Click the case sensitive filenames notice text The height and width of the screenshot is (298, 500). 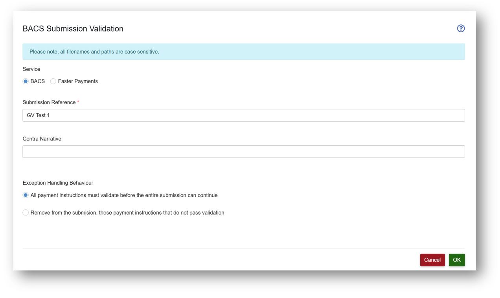pos(94,52)
